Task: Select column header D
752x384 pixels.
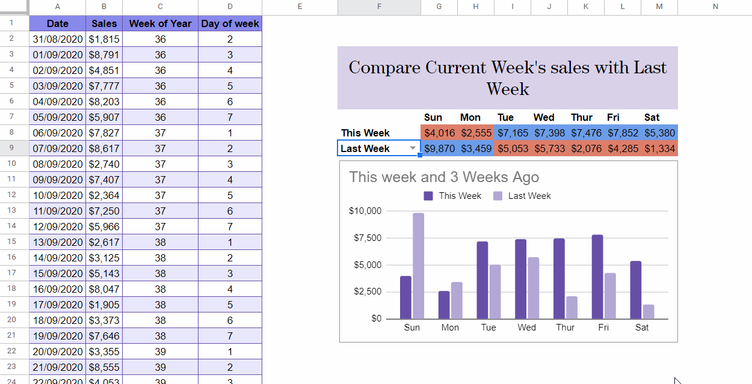Action: (230, 6)
